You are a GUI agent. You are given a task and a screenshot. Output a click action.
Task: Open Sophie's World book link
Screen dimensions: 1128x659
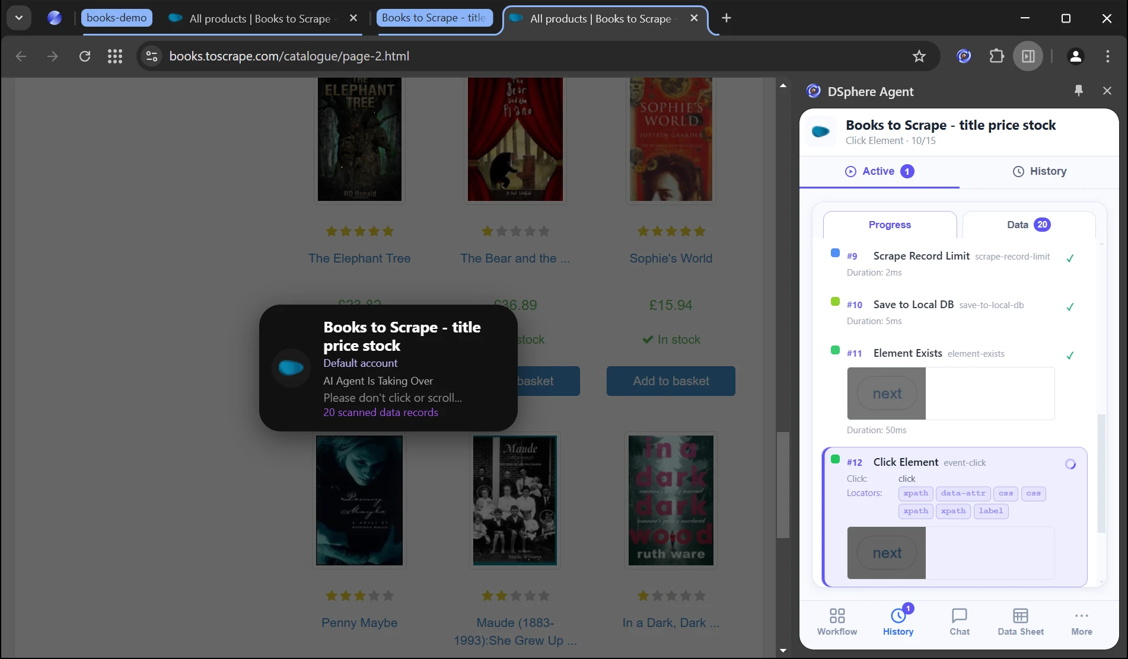pyautogui.click(x=671, y=258)
